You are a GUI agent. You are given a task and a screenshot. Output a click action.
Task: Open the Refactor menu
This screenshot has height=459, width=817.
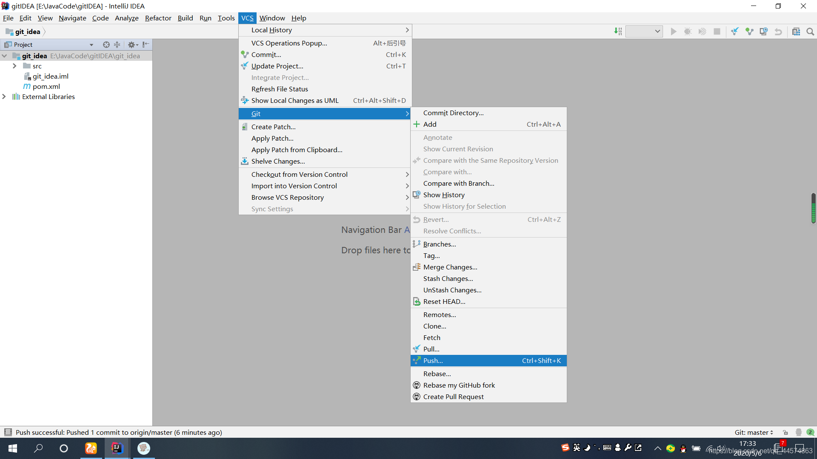tap(158, 18)
